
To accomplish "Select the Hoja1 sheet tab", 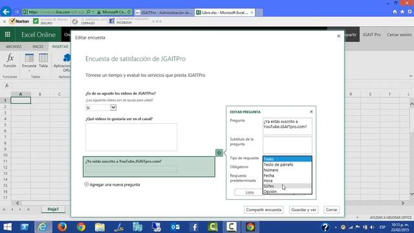I will coord(53,209).
